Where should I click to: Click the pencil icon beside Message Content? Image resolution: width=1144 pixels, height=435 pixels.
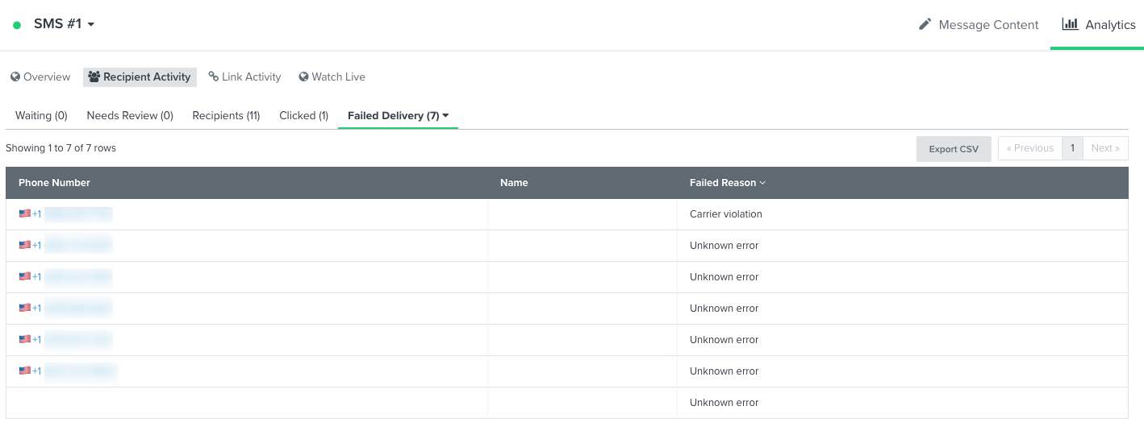tap(925, 24)
